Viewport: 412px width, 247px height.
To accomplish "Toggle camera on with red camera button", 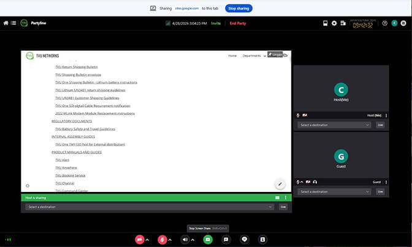I will tap(140, 240).
